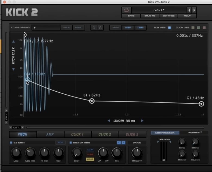This screenshot has height=172, width=212.
Task: Click the Save As button
Action: point(150,16)
